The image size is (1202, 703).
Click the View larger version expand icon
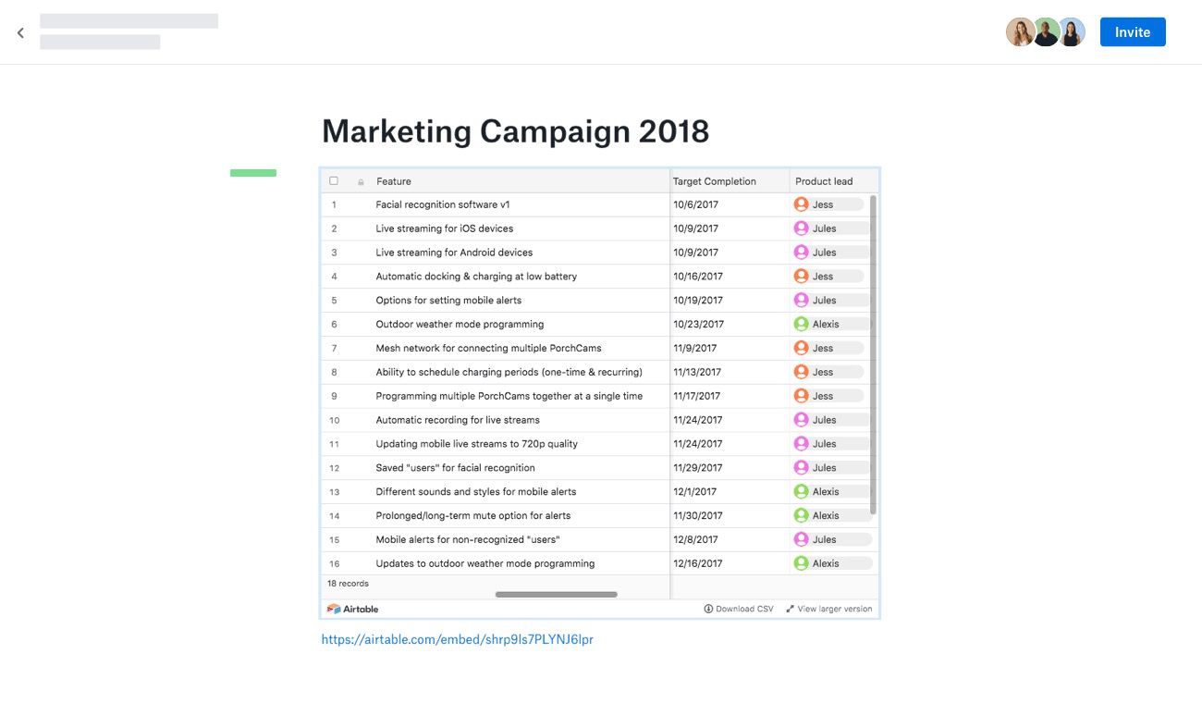pos(791,609)
